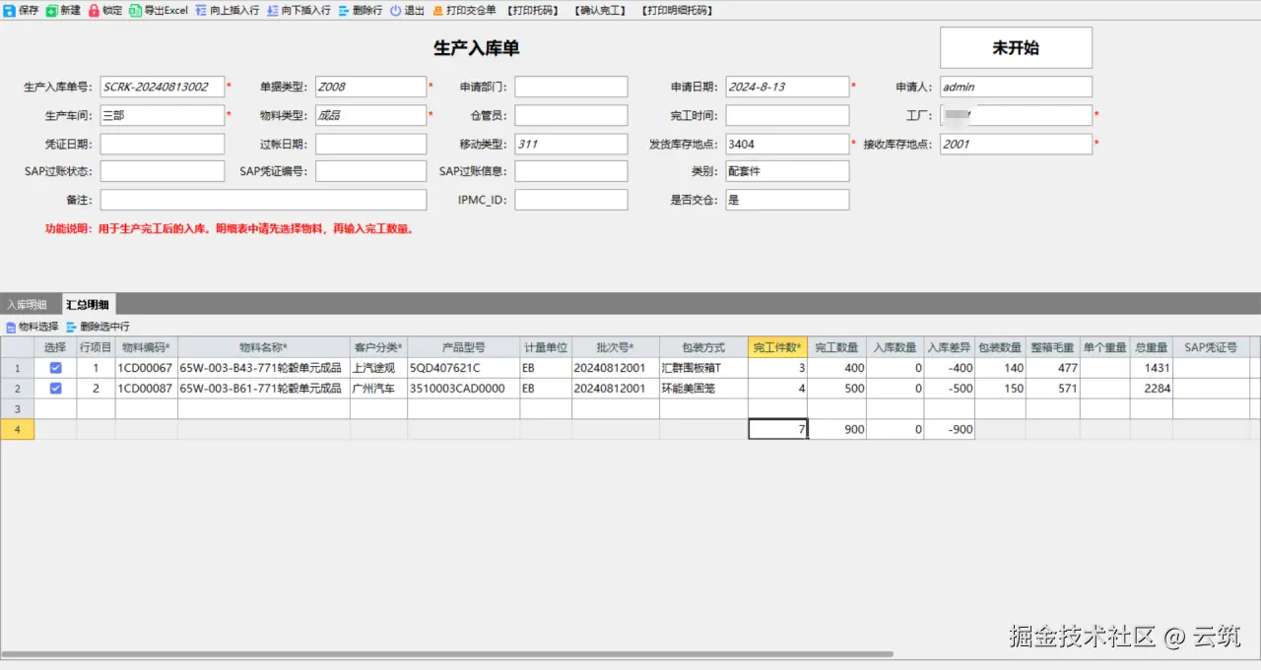Viewport: 1261px width, 670px height.
Task: Click the 生产入库单号 field
Action: coord(163,87)
